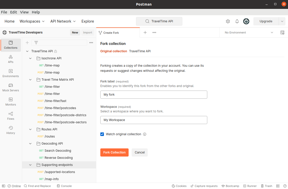Open Postman settings via the gear icon
This screenshot has width=288, height=189.
(228, 21)
